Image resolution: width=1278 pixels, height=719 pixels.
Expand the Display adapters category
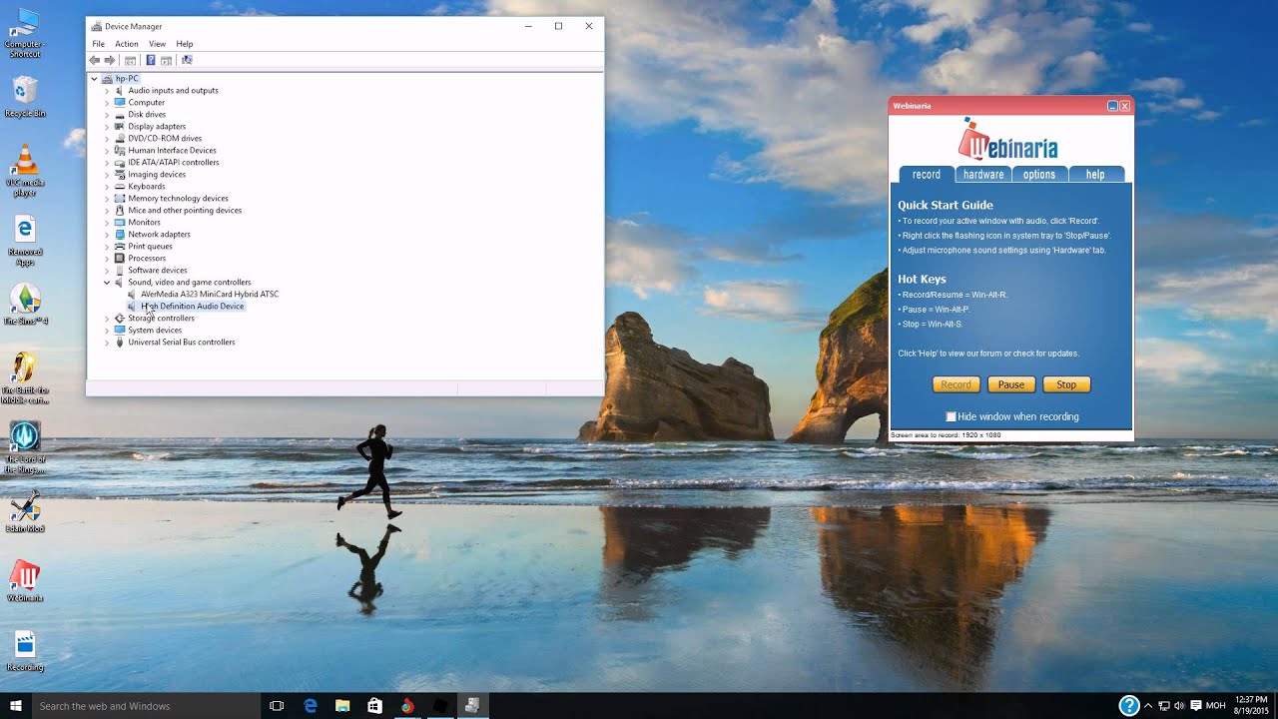[x=107, y=127]
